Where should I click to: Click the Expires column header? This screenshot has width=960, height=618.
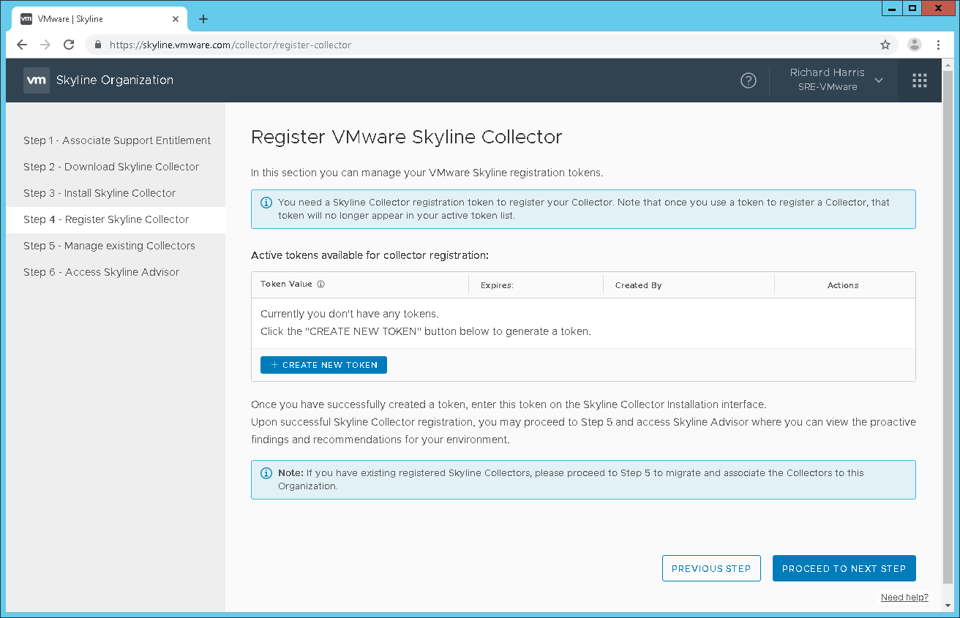pyautogui.click(x=497, y=285)
